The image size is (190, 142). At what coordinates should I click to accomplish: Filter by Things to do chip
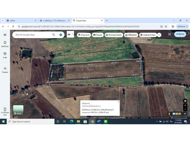114,35
